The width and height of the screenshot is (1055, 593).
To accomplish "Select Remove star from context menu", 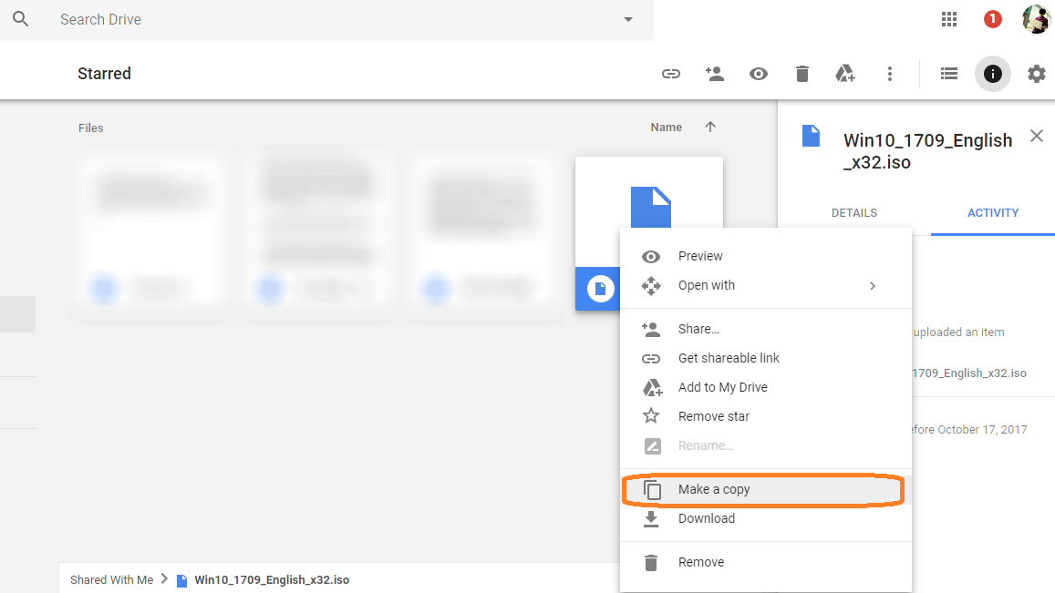I will click(x=713, y=416).
